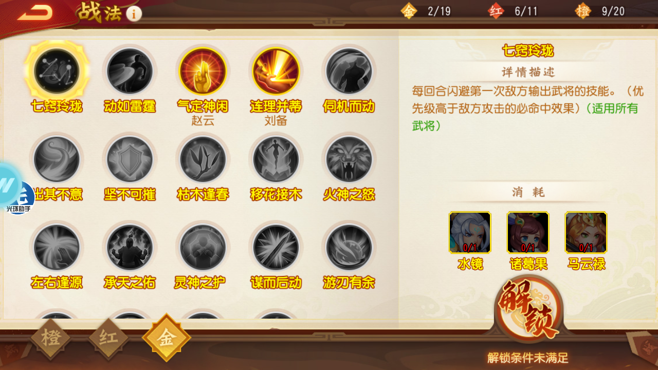Select the 七窍玲珑 tactic icon
This screenshot has width=658, height=370.
tap(57, 71)
